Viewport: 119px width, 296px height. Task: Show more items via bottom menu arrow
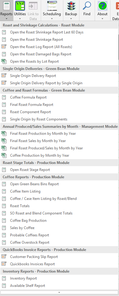(x=59, y=292)
